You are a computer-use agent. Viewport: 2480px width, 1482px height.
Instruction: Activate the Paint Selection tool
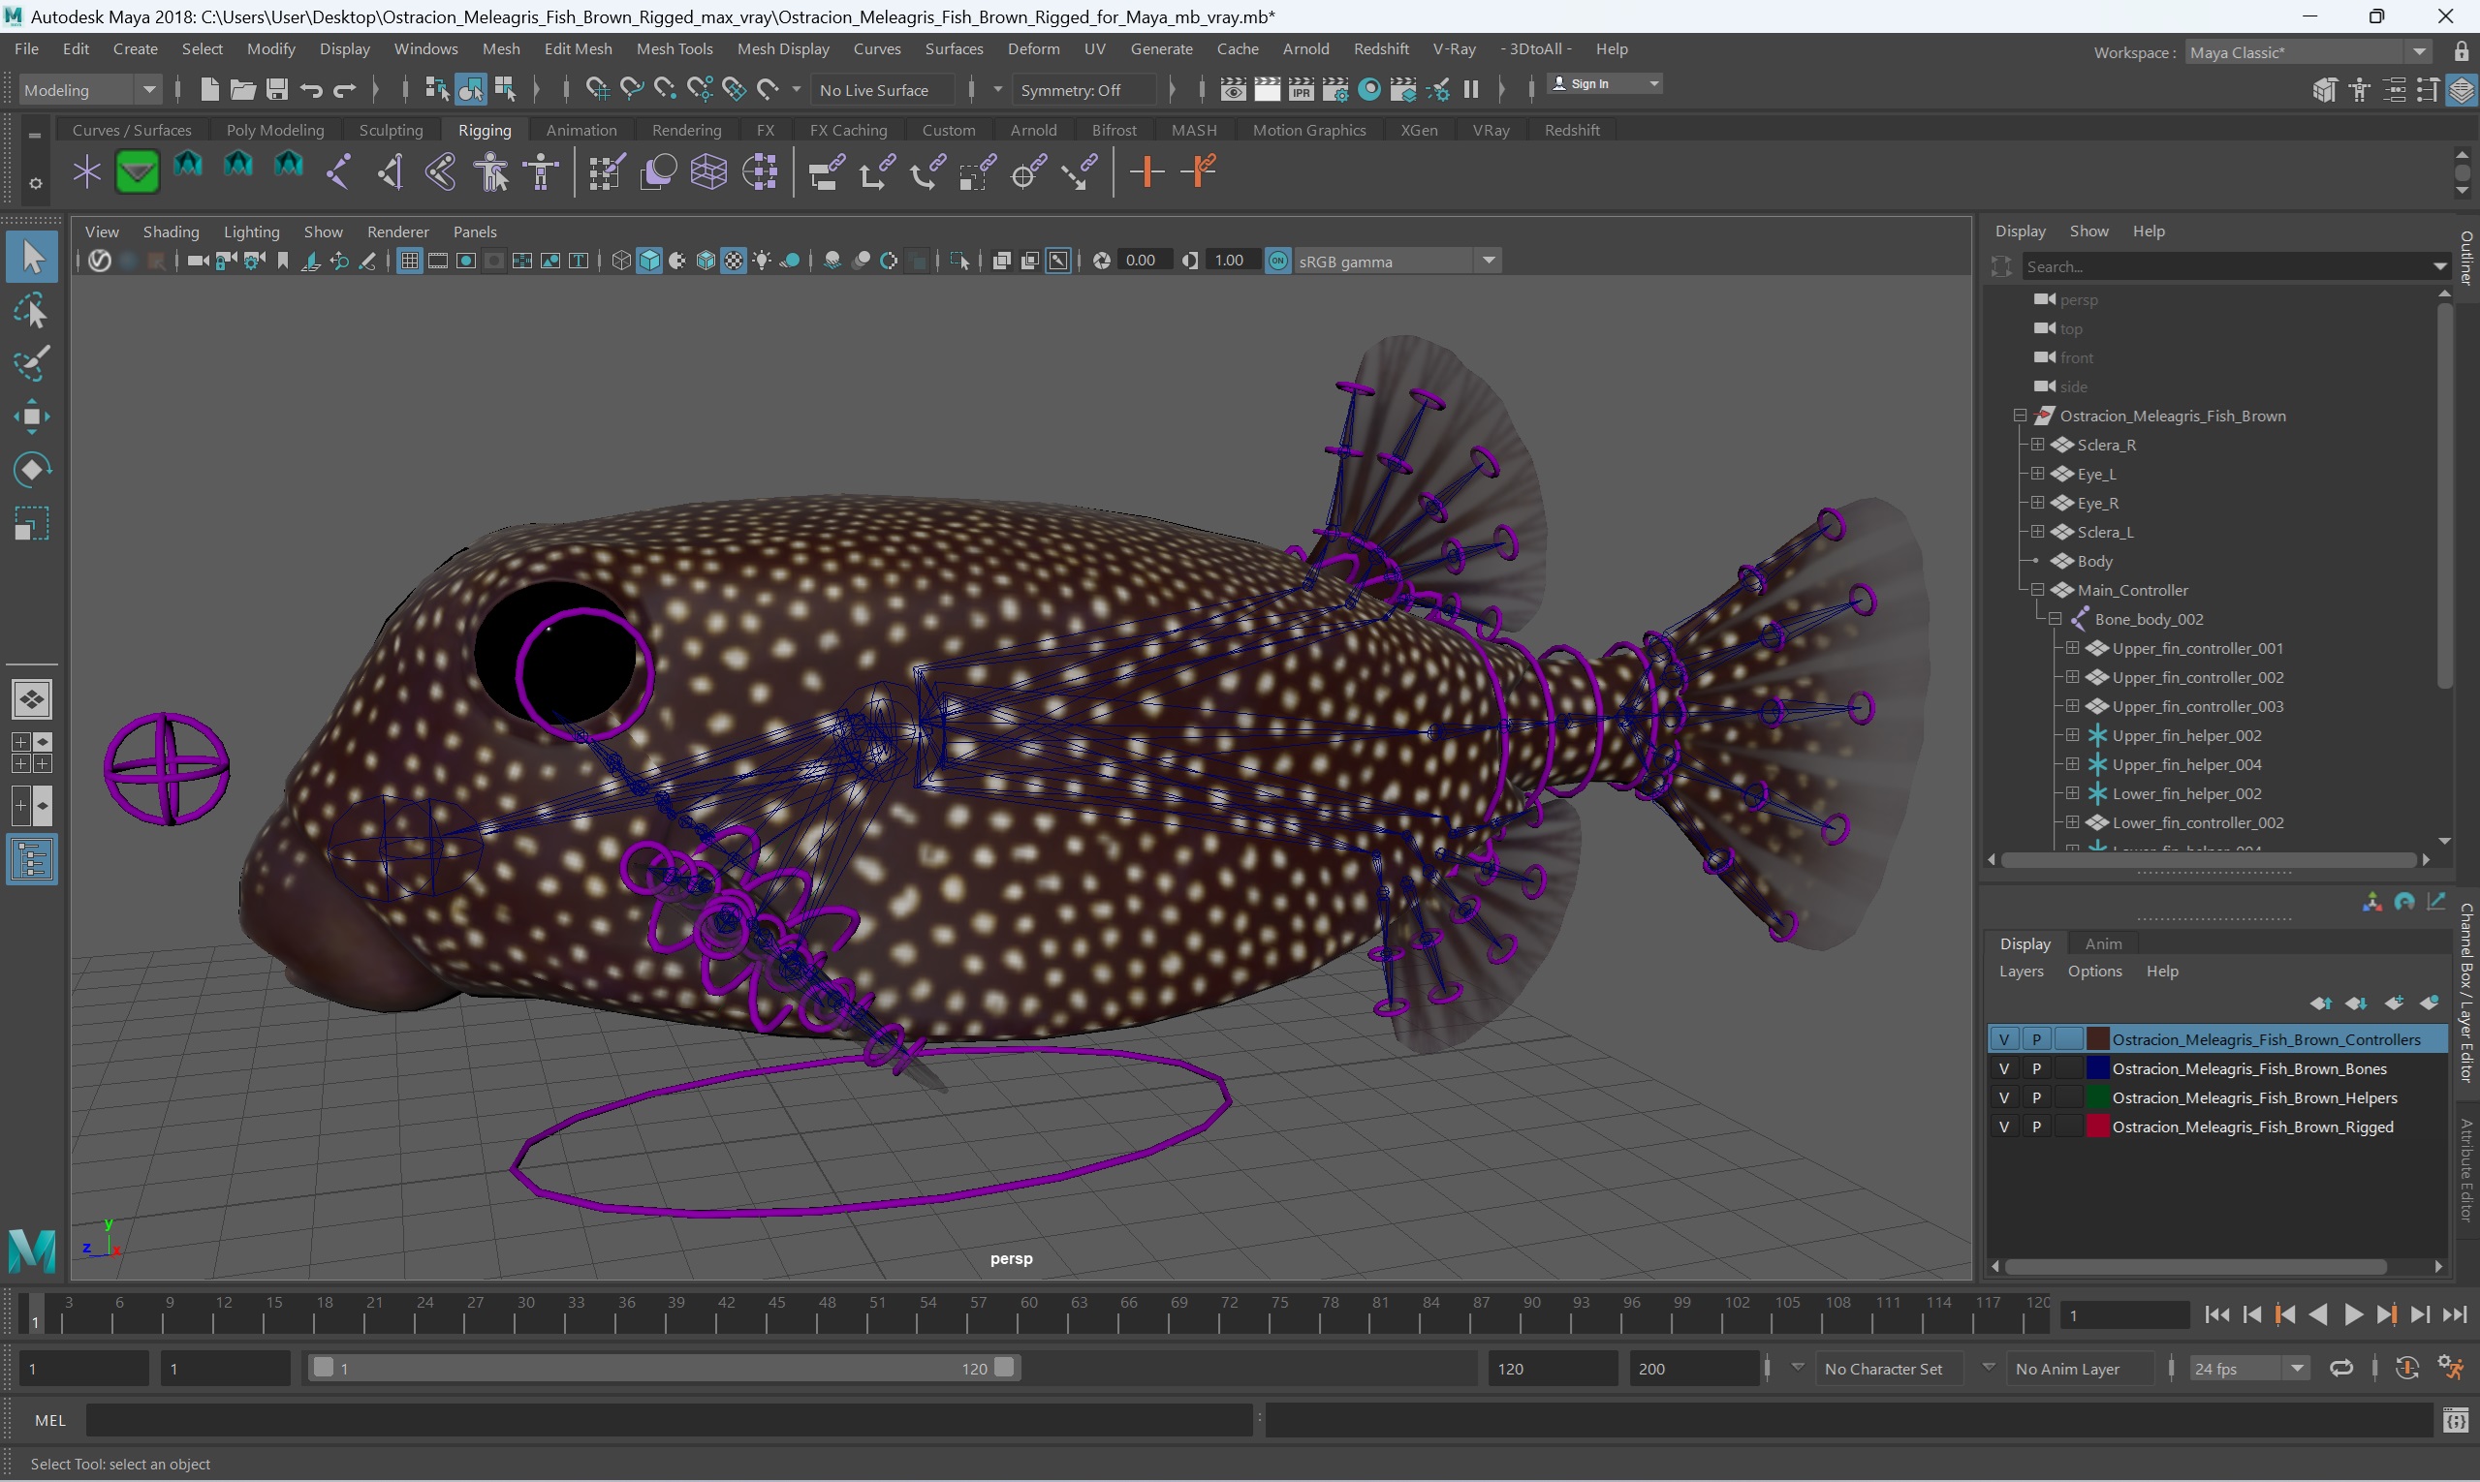[32, 364]
